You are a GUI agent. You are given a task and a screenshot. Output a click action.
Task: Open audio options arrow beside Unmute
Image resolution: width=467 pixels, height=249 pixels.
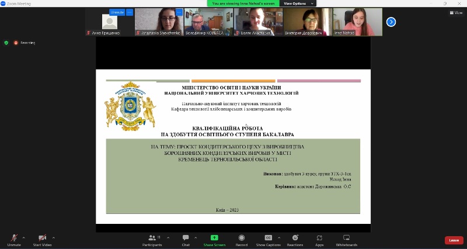click(x=24, y=238)
